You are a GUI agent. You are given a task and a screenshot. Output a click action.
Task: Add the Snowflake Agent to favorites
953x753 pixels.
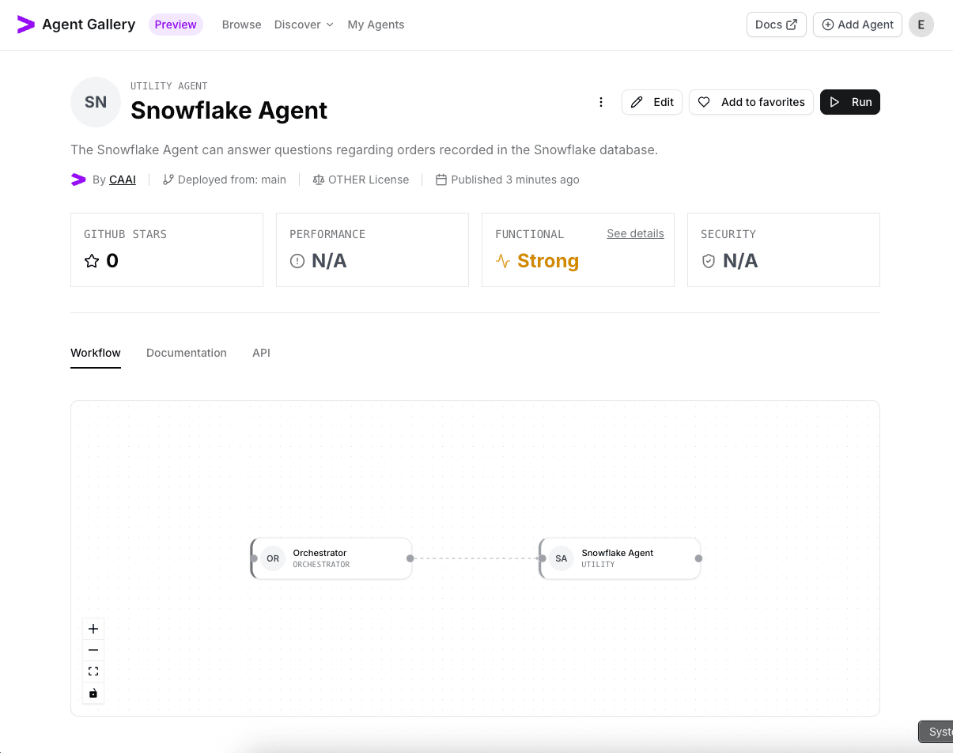751,102
